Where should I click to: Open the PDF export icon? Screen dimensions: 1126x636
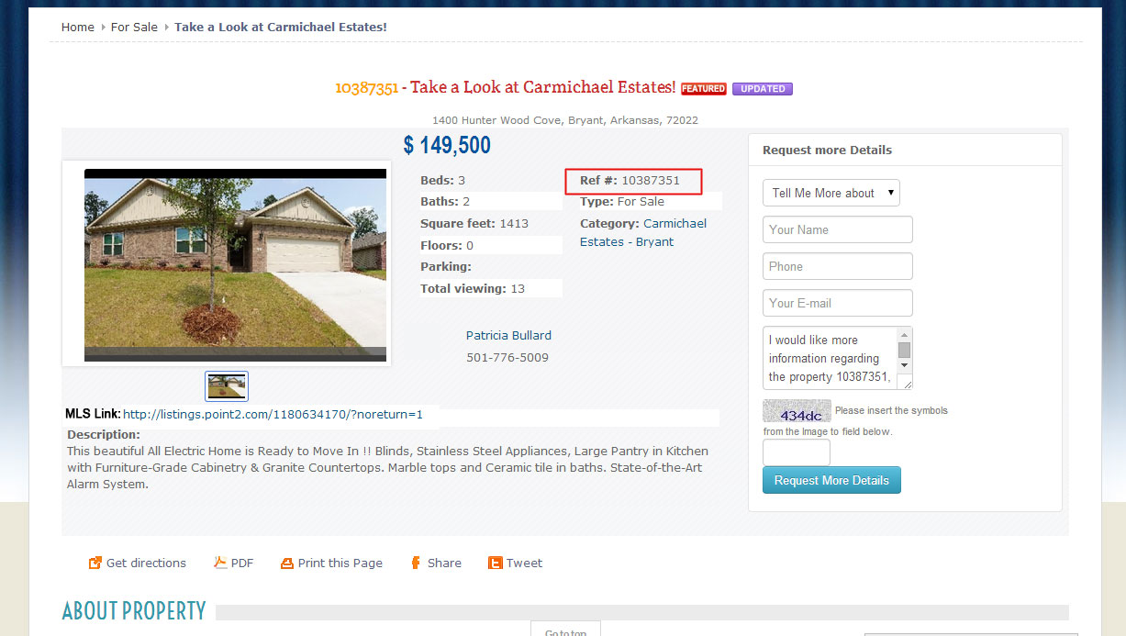coord(220,563)
